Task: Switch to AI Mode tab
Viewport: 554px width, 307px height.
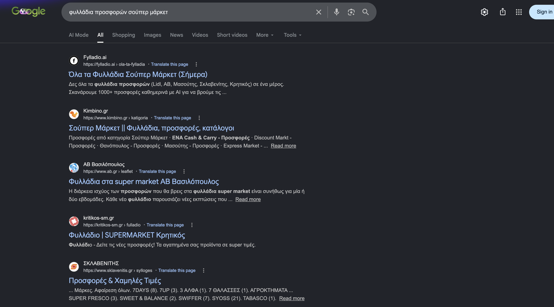Action: click(79, 35)
